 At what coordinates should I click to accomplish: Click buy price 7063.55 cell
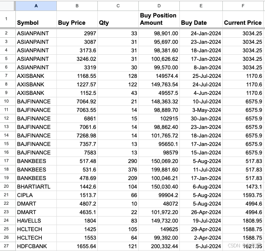click(77, 110)
